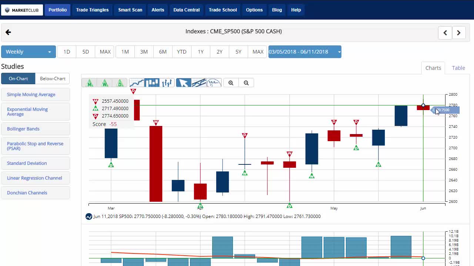
Task: Visit the Blog
Action: (x=277, y=10)
